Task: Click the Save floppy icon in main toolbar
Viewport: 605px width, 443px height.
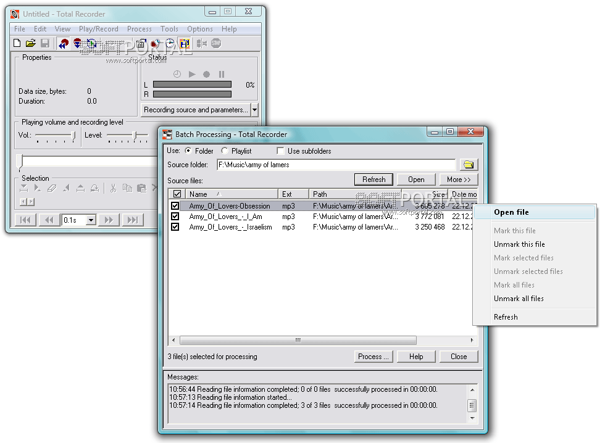Action: point(45,43)
